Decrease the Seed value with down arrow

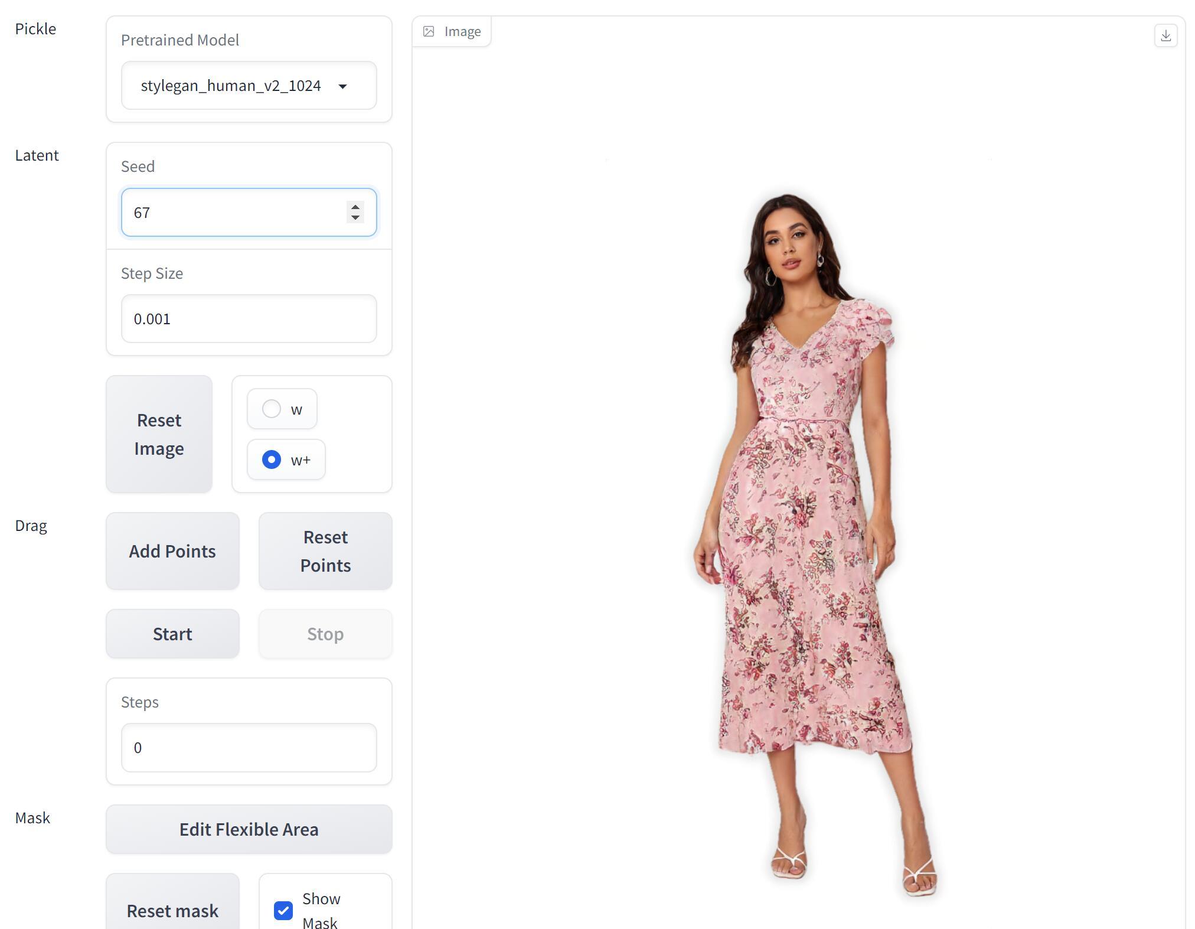coord(355,217)
